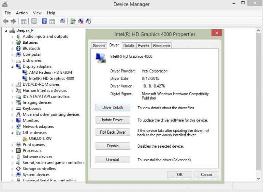Click the vertical scrollbar of Device Manager
The width and height of the screenshot is (263, 192).
point(259,102)
